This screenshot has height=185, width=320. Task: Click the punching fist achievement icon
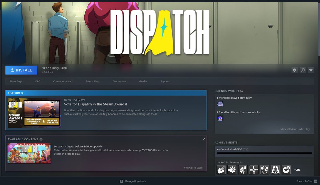click(232, 170)
